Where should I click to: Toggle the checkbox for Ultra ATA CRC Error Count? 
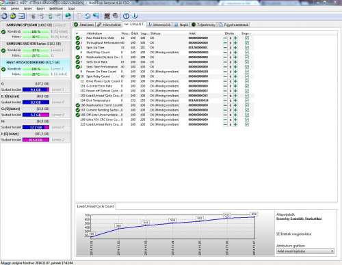click(x=247, y=120)
